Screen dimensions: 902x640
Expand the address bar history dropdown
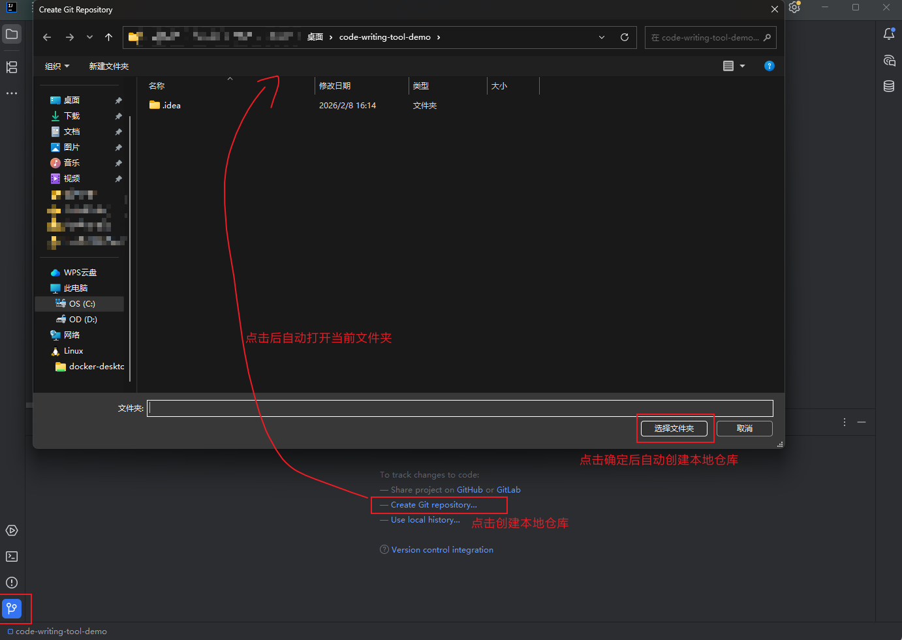pos(602,37)
